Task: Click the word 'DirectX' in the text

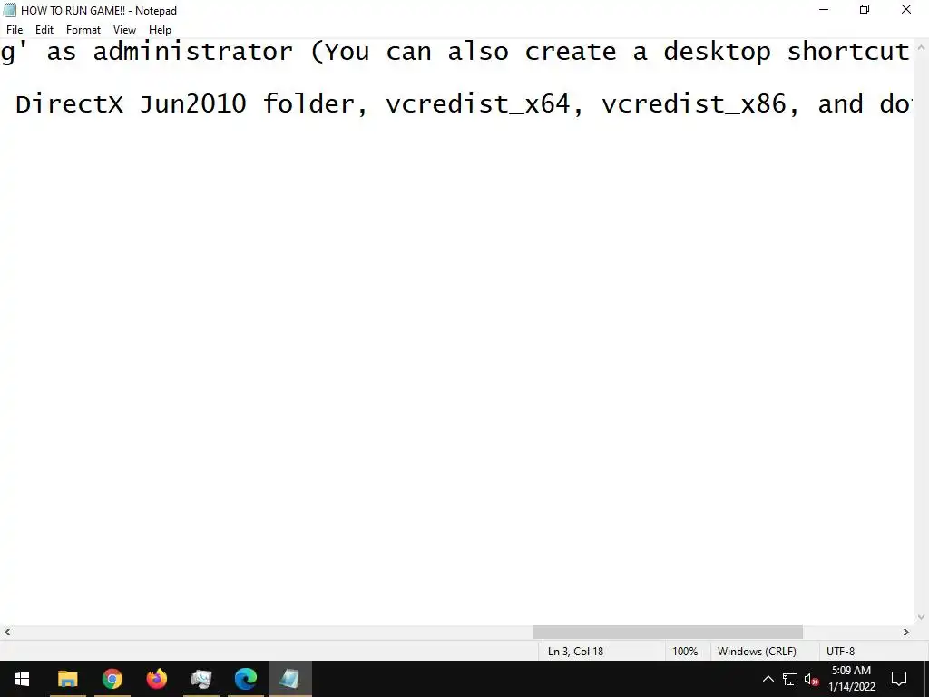Action: (69, 104)
